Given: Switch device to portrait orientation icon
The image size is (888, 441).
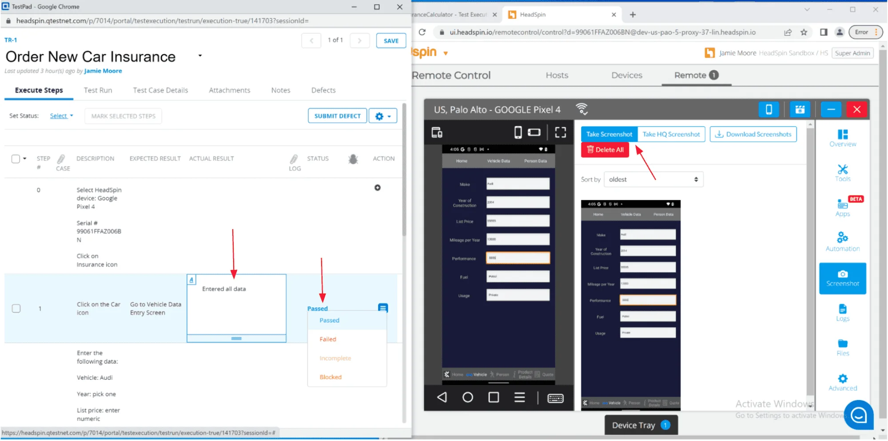Looking at the screenshot, I should pos(518,132).
